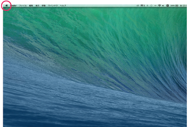The width and height of the screenshot is (190, 127).
Task: Open the Adobe updater icon showing 3
Action: point(143,6)
